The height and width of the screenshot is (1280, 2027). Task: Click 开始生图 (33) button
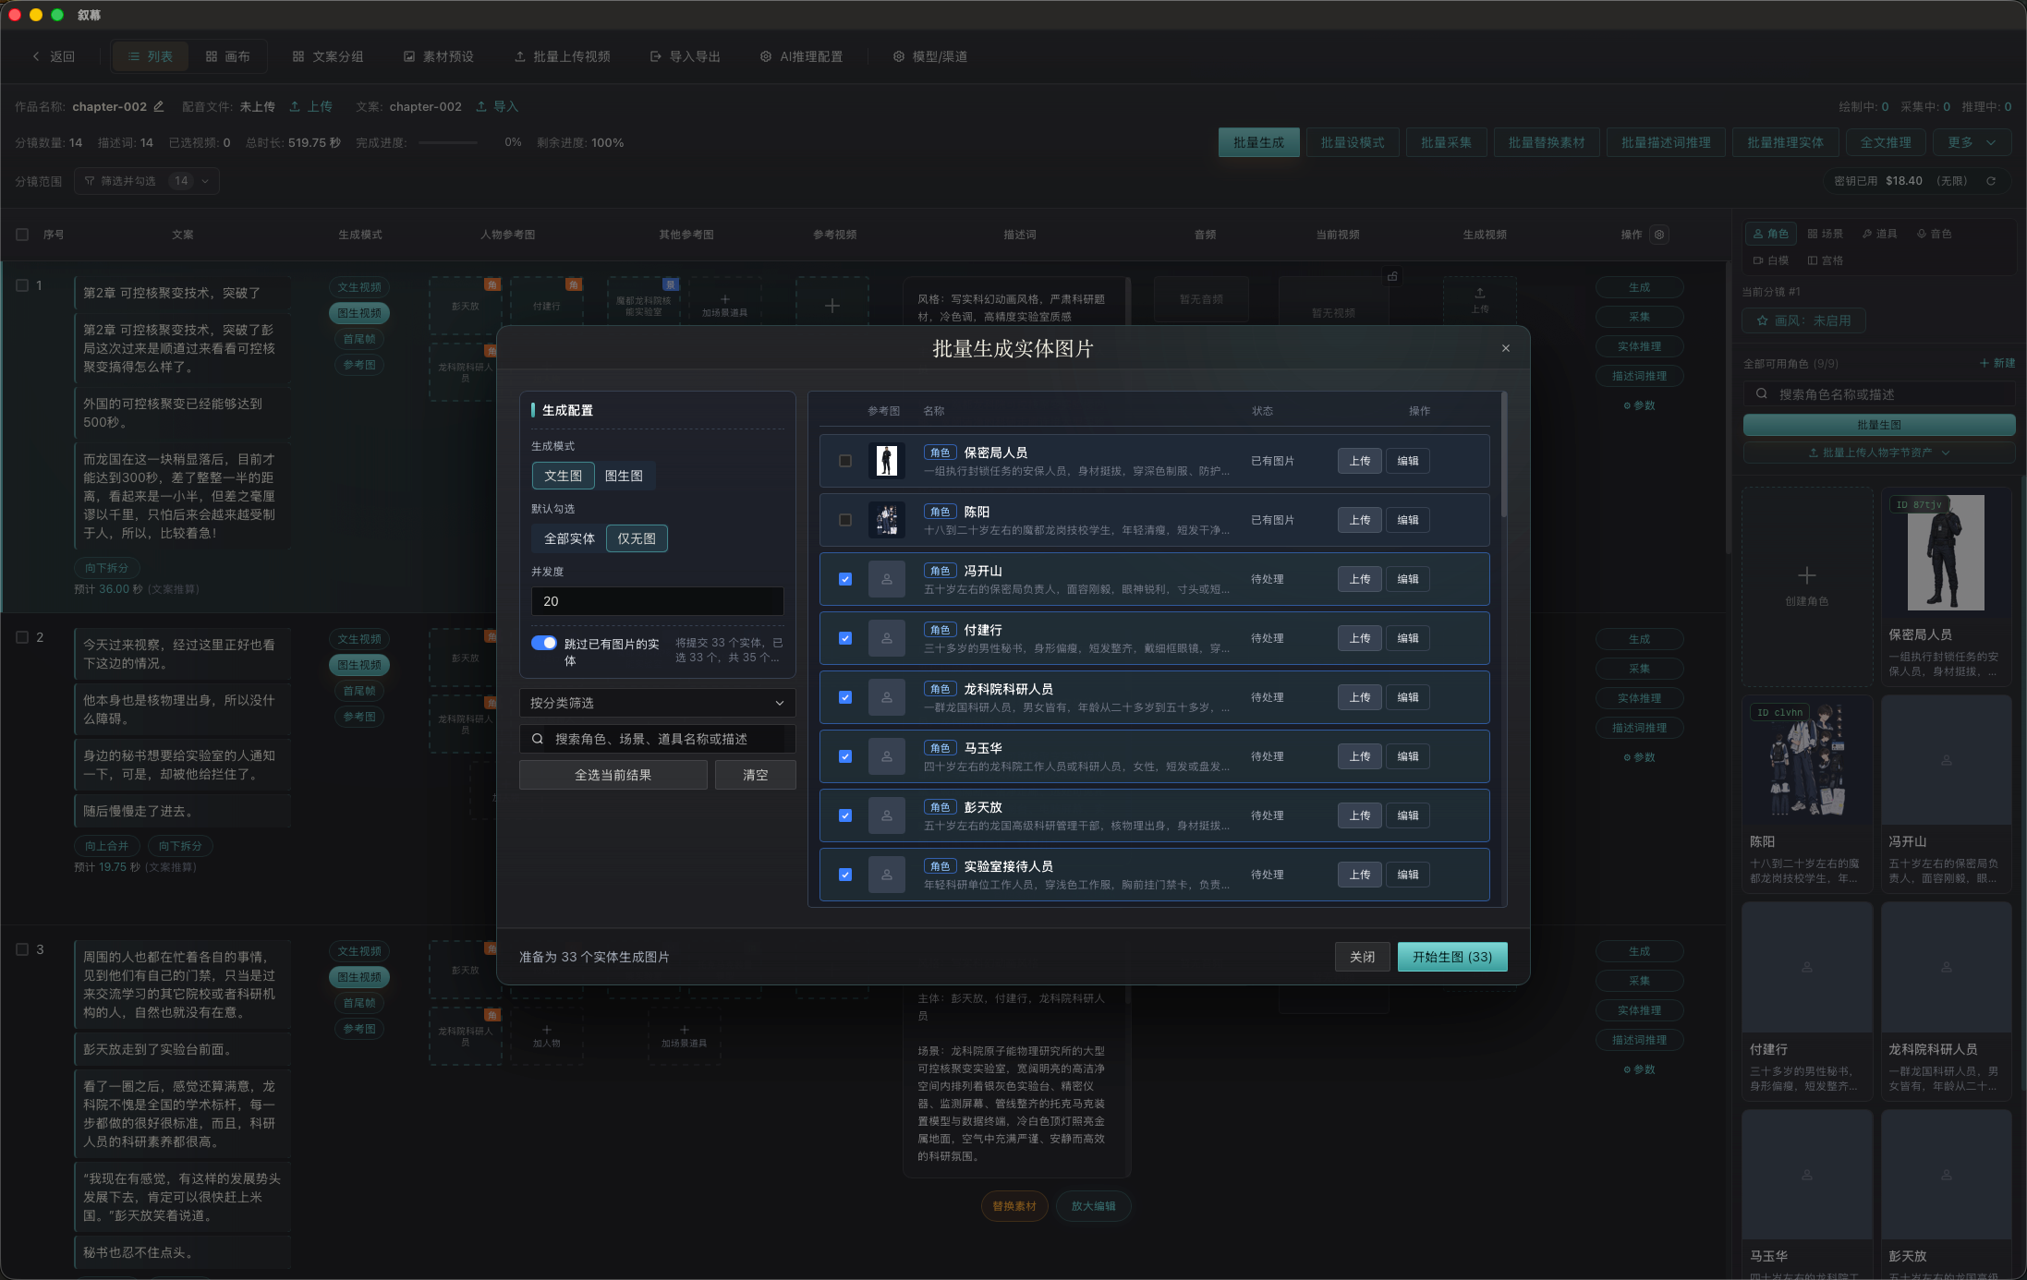1452,957
